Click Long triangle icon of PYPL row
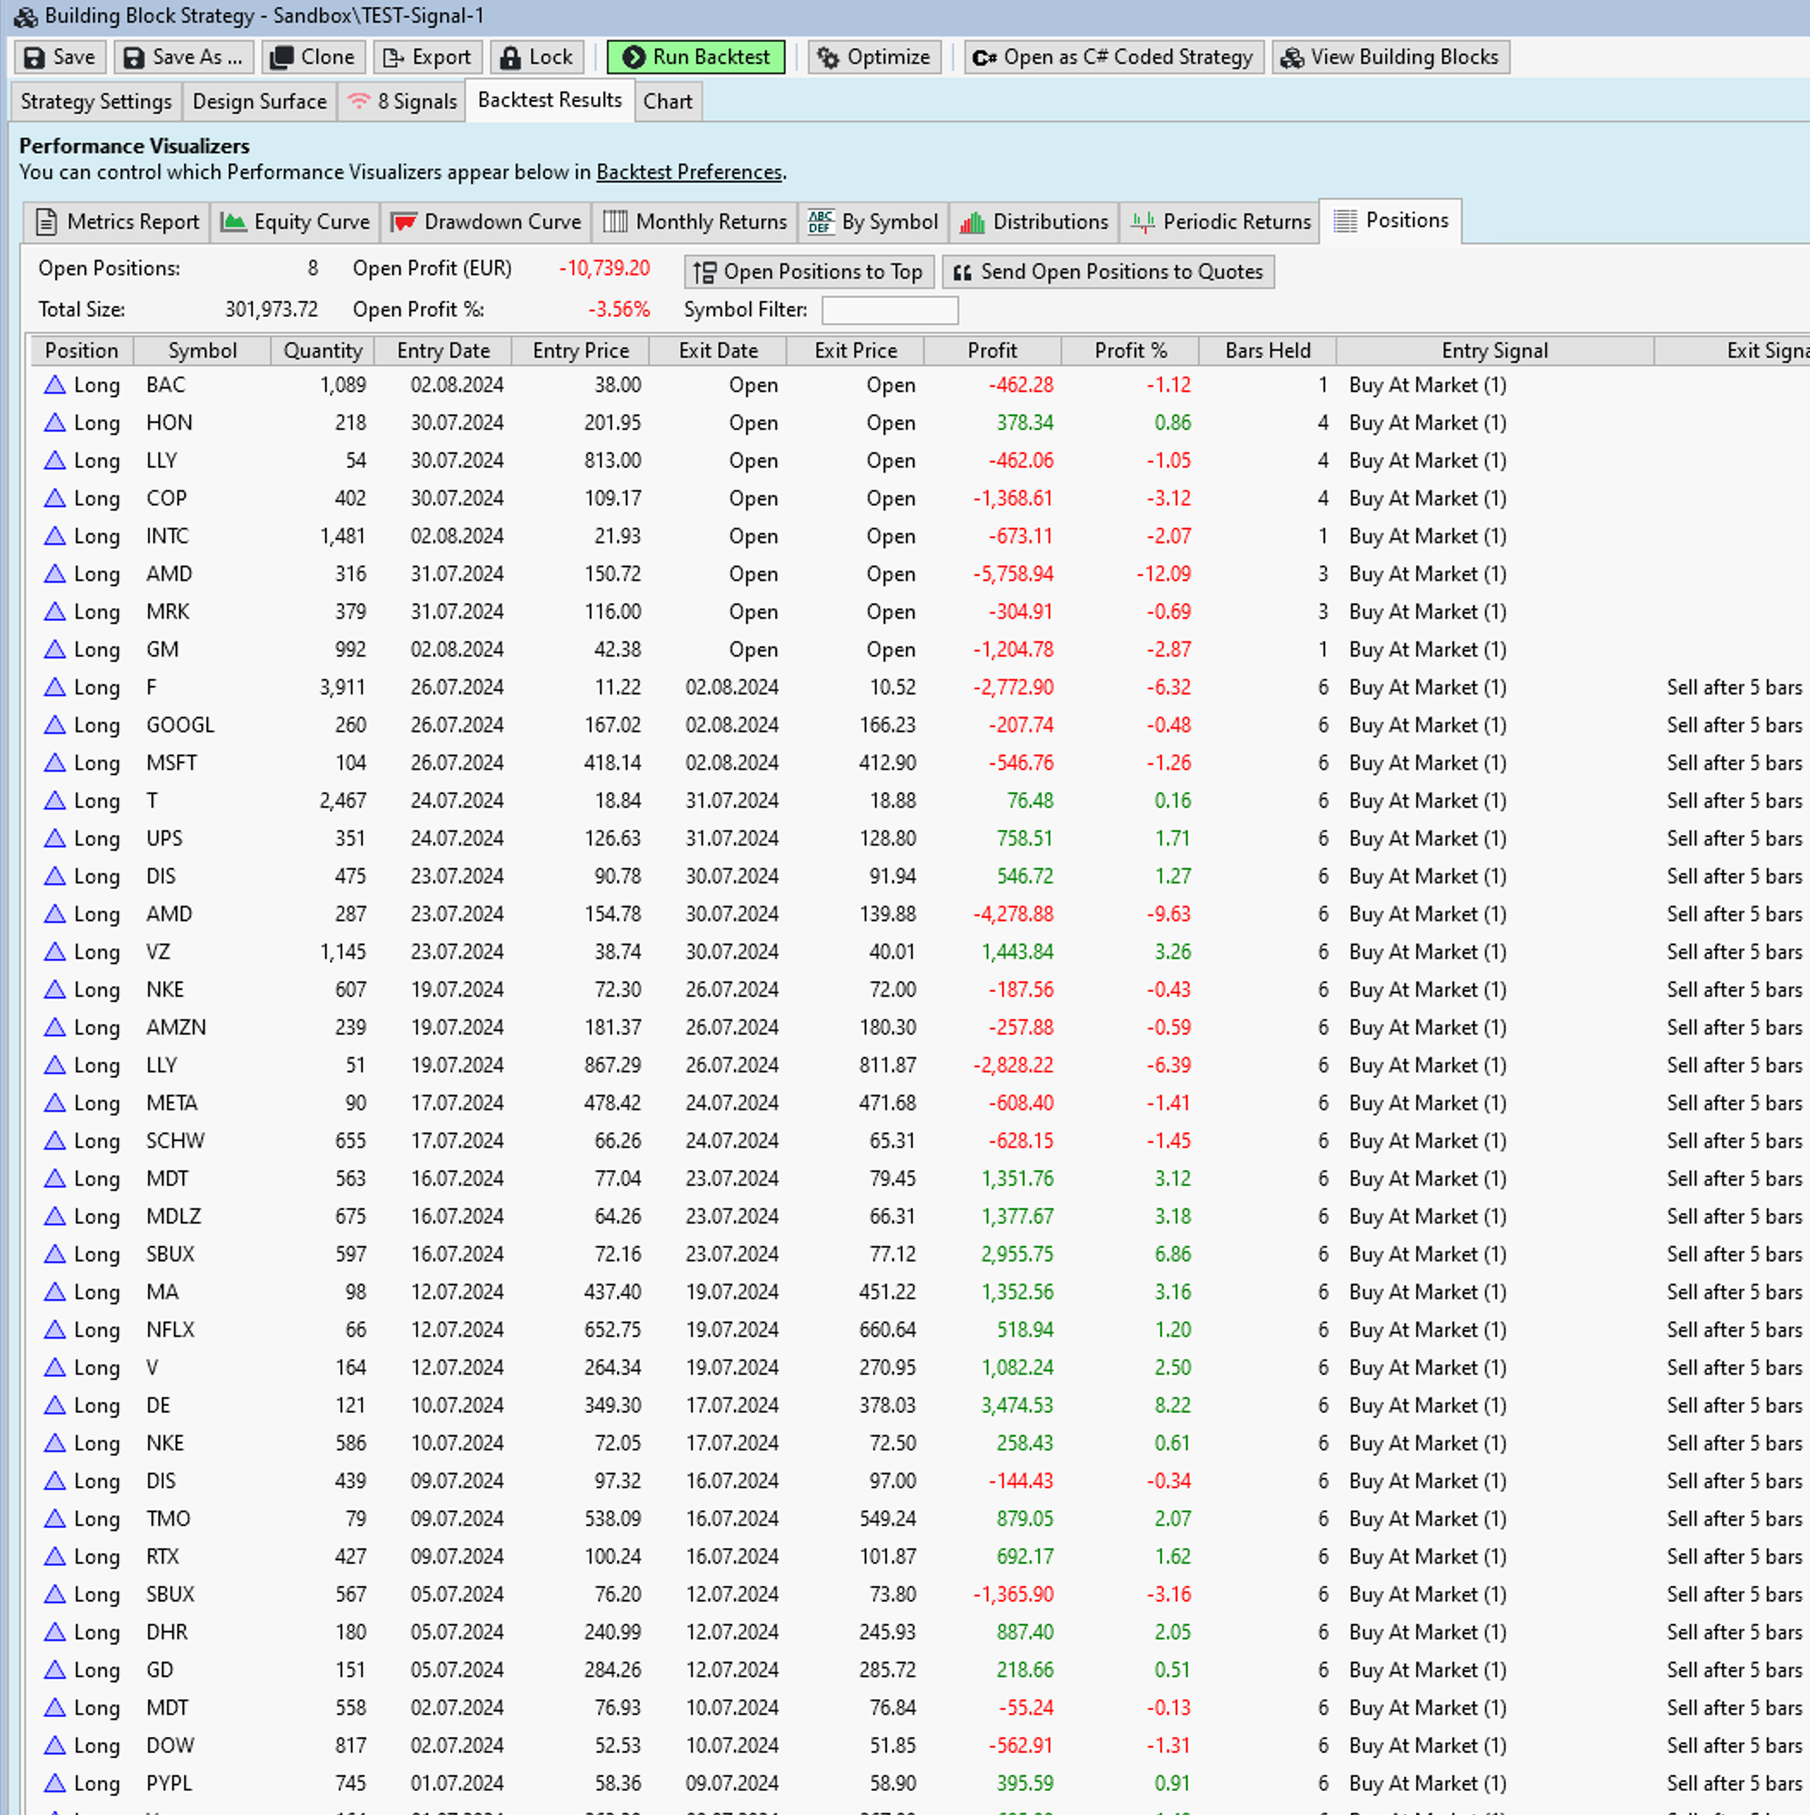The width and height of the screenshot is (1810, 1815). click(x=54, y=1784)
